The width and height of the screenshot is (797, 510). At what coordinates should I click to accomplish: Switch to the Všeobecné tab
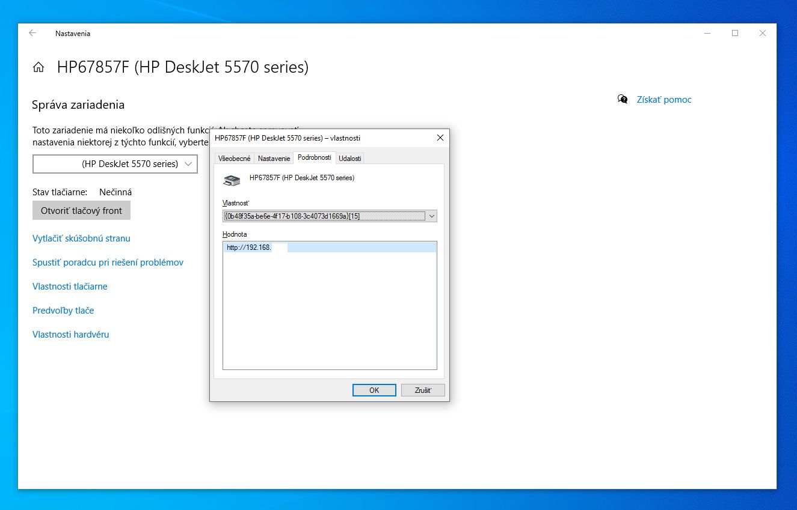(235, 159)
